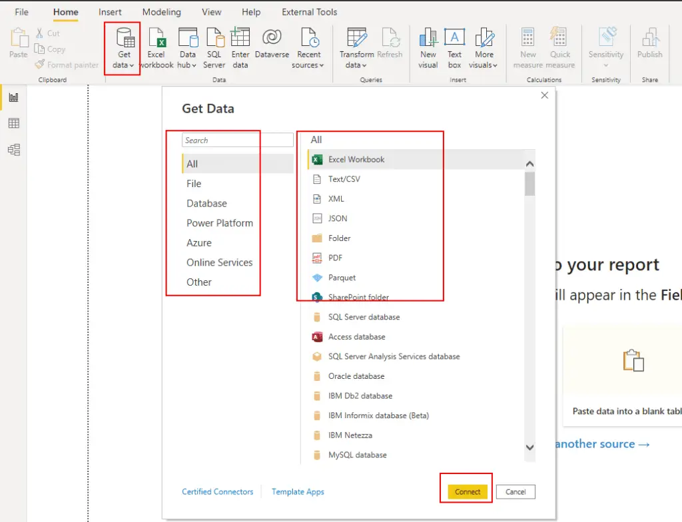The image size is (682, 522).
Task: Open Model view in left sidebar
Action: pyautogui.click(x=13, y=150)
